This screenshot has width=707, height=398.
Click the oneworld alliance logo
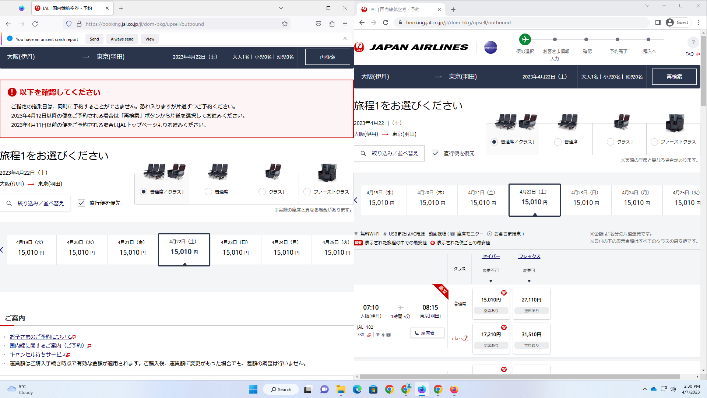490,47
